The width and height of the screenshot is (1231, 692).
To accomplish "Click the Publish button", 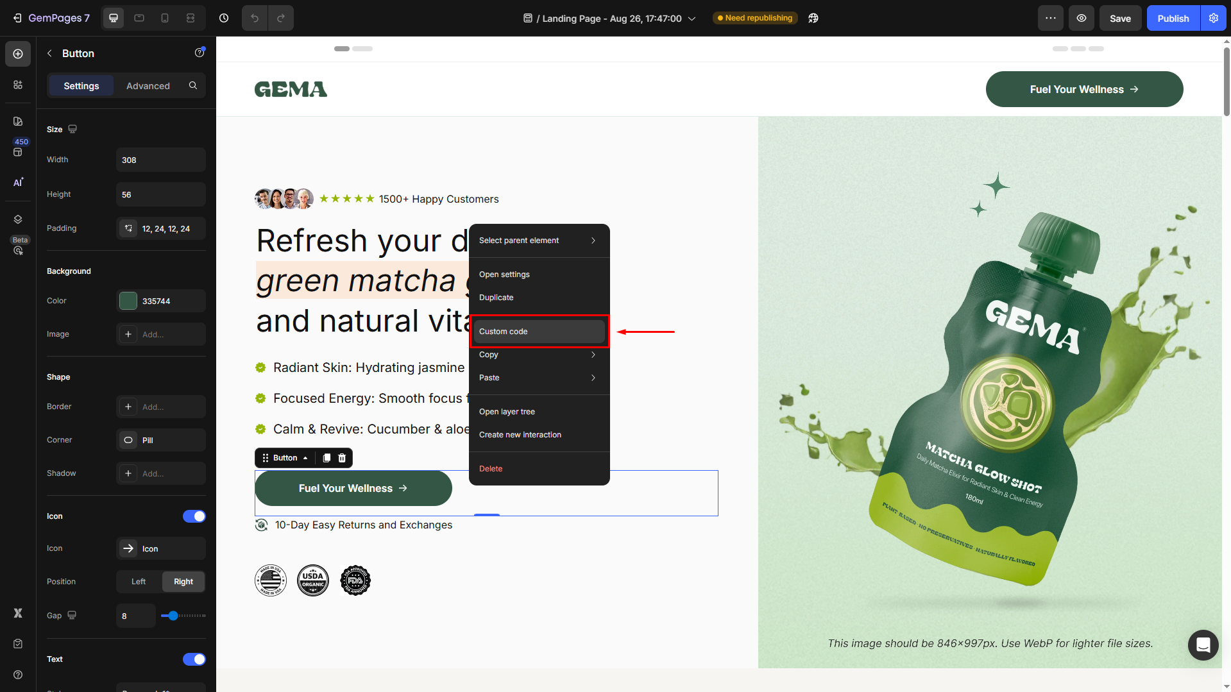I will (x=1173, y=18).
